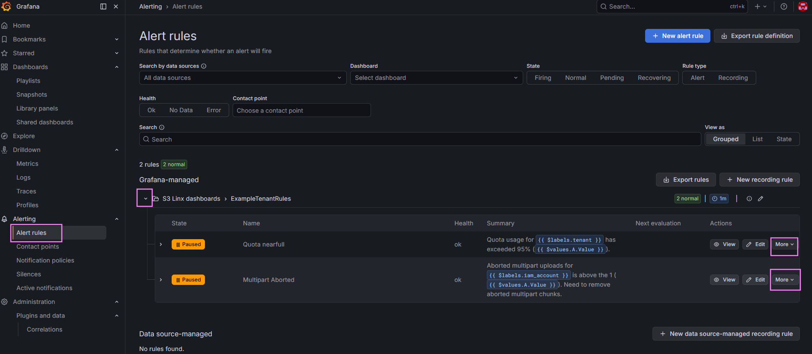Click the Grafana logo icon

pyautogui.click(x=6, y=6)
